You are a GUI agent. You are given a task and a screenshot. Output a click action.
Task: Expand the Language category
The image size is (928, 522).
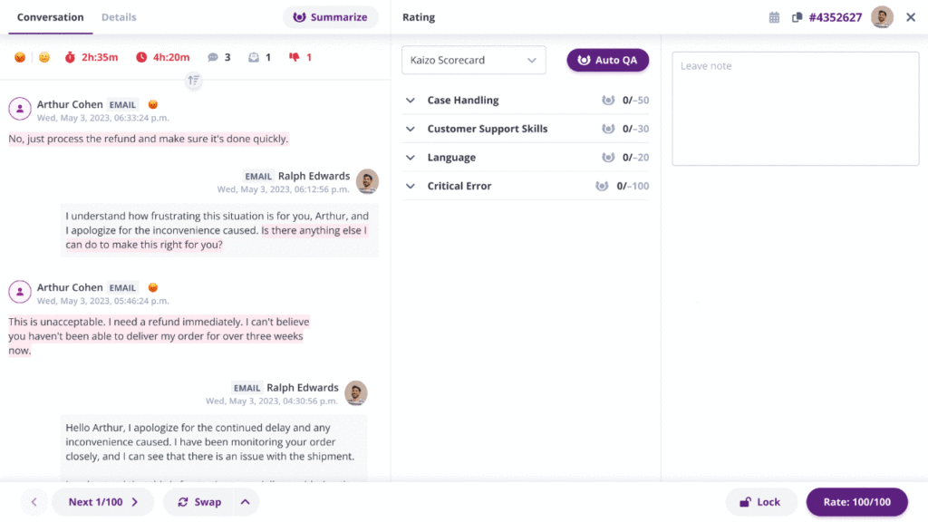click(x=411, y=158)
